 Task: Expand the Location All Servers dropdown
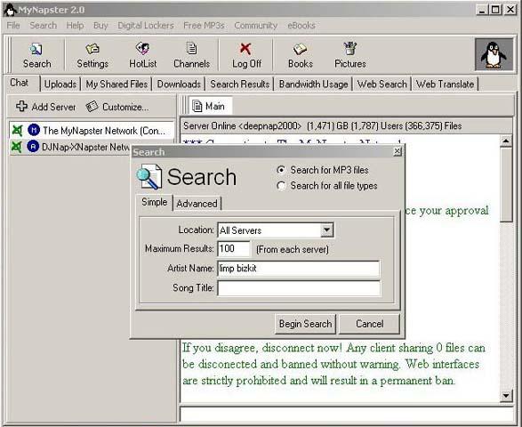click(x=327, y=230)
